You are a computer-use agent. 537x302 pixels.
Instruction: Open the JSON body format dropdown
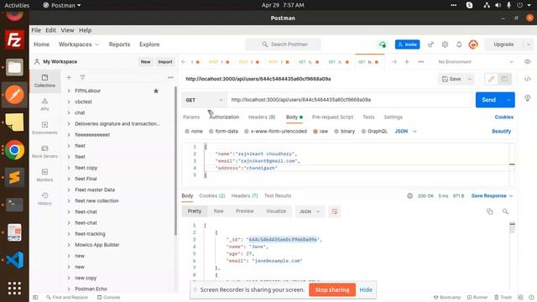pyautogui.click(x=405, y=131)
